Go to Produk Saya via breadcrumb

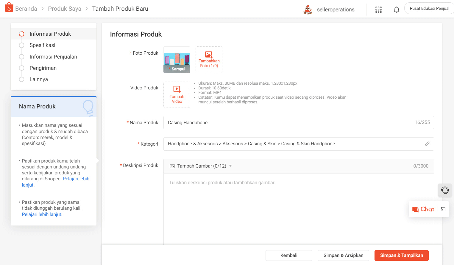(x=65, y=9)
